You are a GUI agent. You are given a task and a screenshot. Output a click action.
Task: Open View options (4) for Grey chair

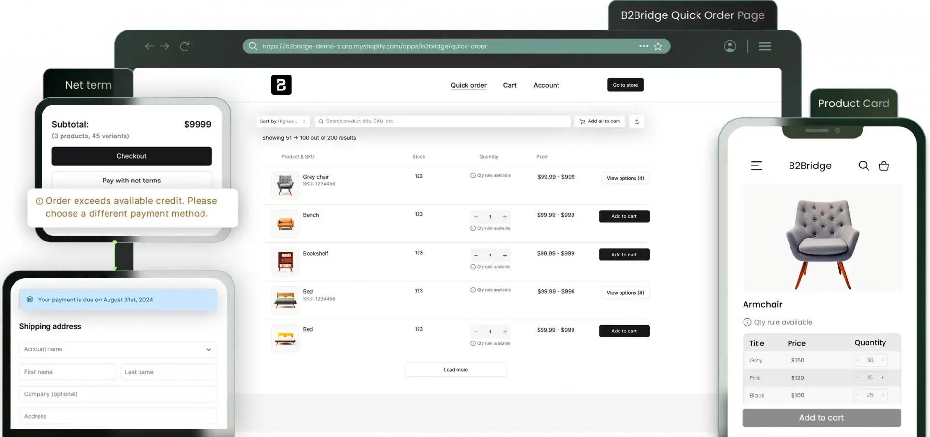point(625,178)
